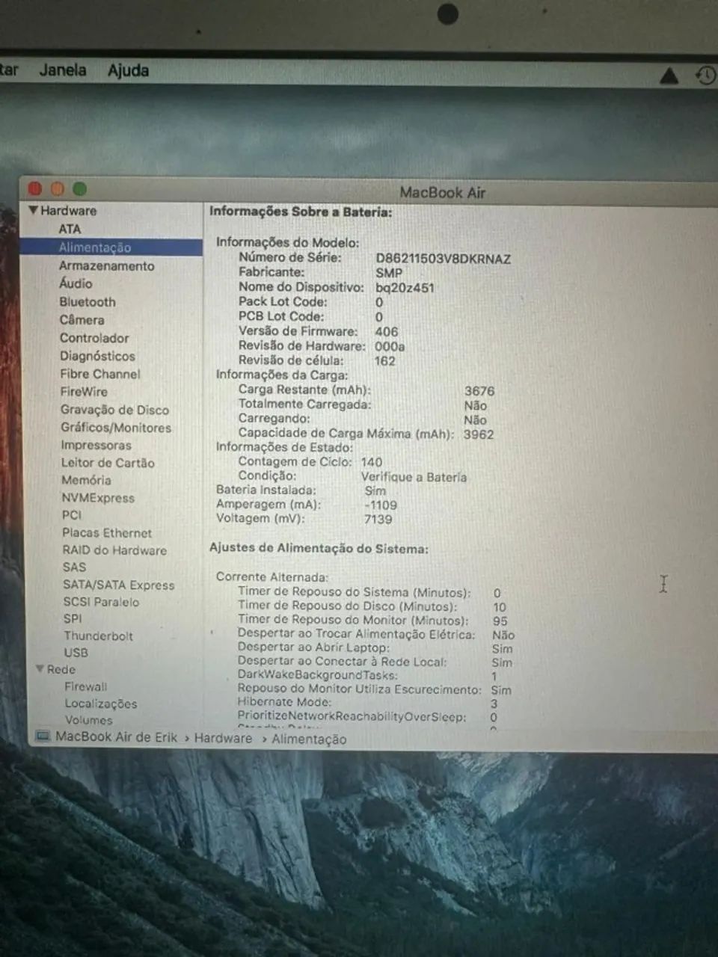Select Câmera in the sidebar
The height and width of the screenshot is (957, 718).
click(82, 320)
